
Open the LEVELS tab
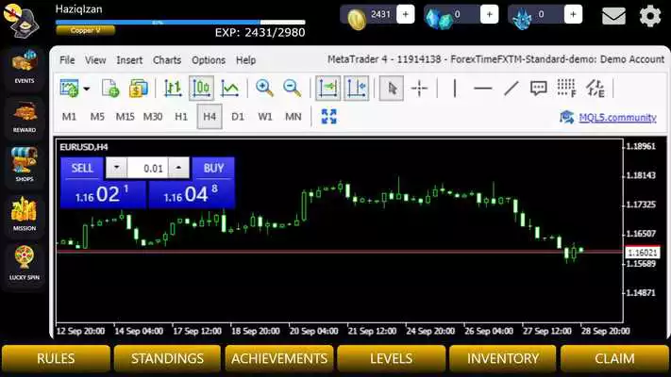(391, 358)
